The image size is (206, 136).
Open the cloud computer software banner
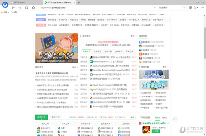154,74
